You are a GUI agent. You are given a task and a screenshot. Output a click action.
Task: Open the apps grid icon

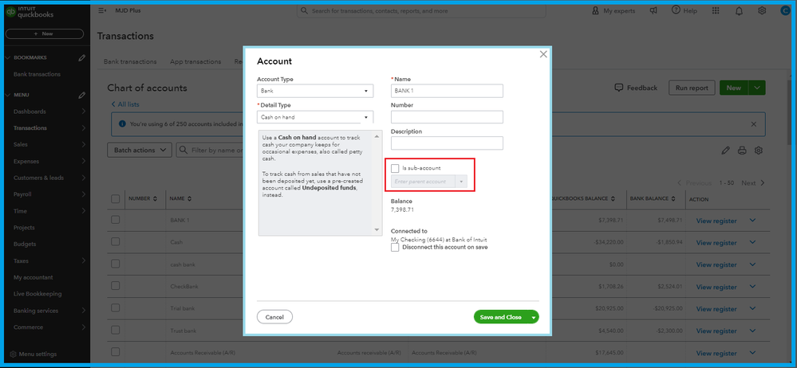point(716,10)
